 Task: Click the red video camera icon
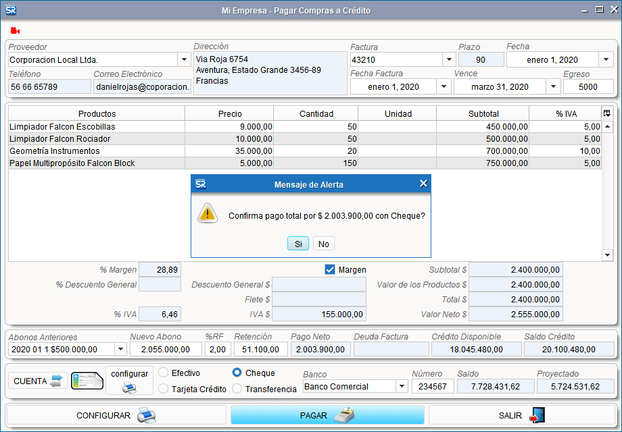tap(15, 30)
